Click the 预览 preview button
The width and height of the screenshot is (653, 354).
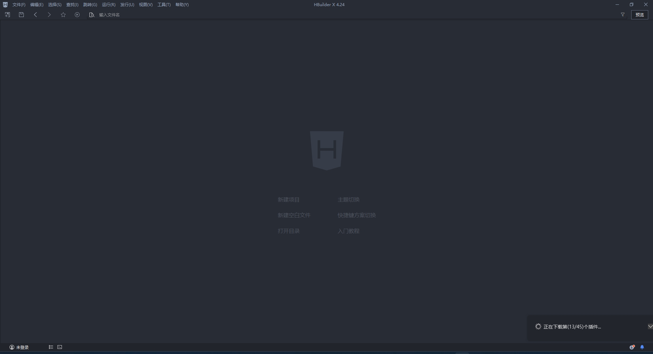pyautogui.click(x=640, y=15)
